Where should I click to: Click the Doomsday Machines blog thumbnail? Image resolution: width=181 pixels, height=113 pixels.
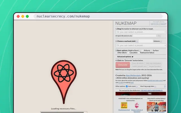pos(156,107)
